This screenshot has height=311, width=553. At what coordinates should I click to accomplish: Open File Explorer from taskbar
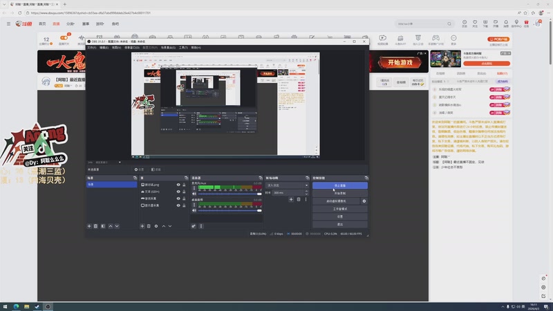(26, 307)
